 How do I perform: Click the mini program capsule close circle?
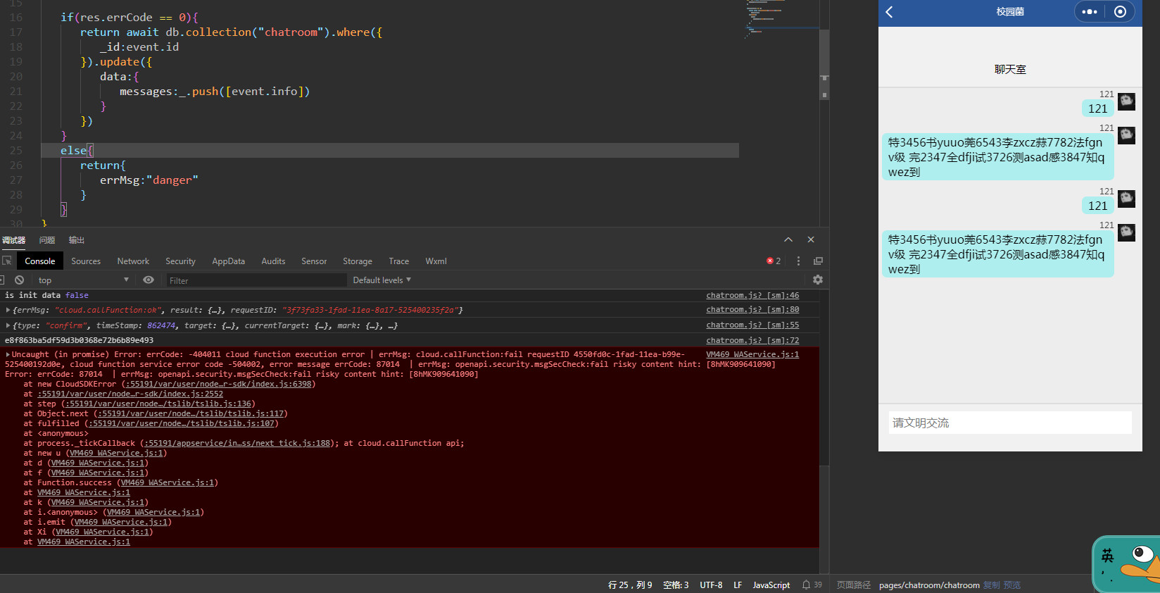coord(1120,12)
